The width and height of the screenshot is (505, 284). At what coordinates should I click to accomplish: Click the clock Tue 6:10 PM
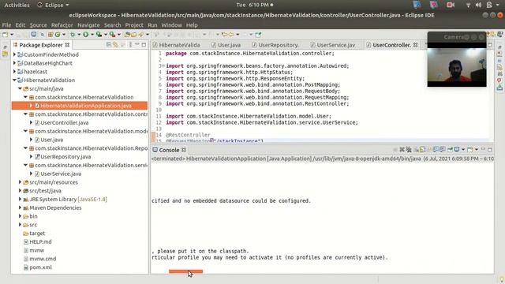[x=252, y=5]
